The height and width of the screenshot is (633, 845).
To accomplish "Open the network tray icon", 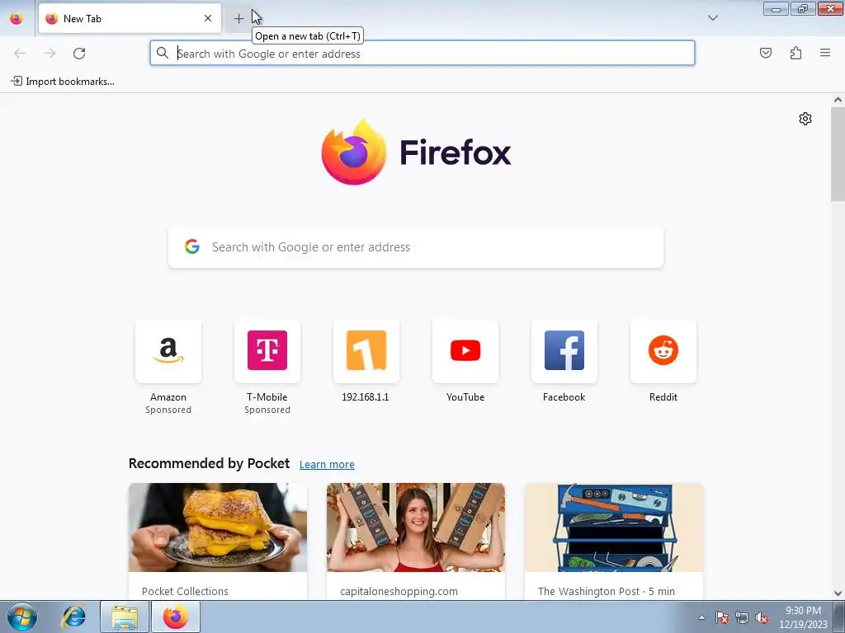I will click(742, 617).
